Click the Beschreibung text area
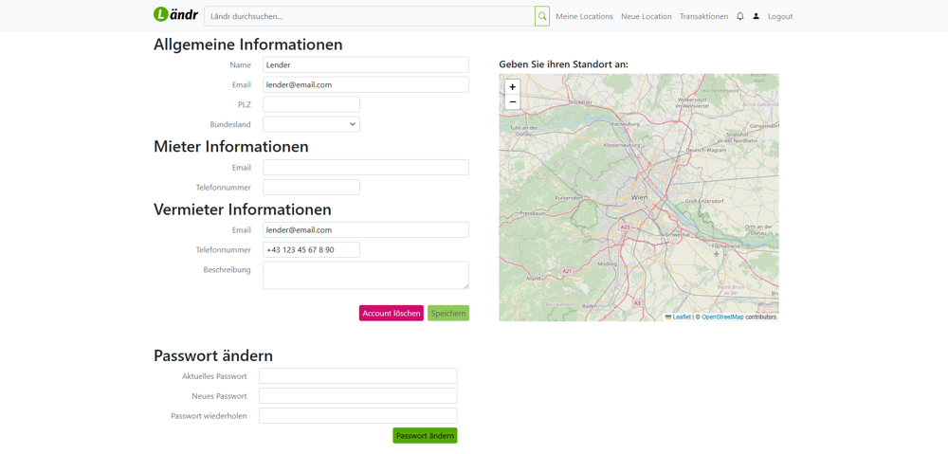 pos(366,275)
